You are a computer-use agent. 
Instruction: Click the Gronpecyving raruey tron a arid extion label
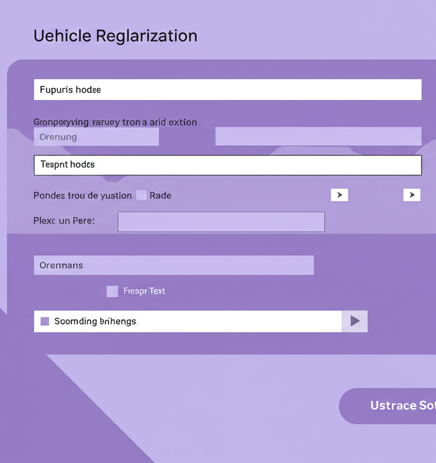click(115, 122)
